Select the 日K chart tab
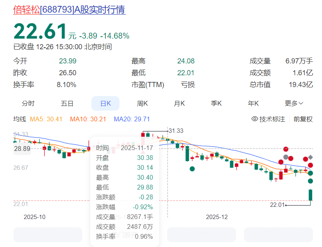This screenshot has width=322, height=247. pyautogui.click(x=105, y=103)
